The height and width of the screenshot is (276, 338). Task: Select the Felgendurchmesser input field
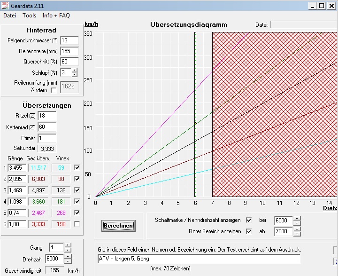pyautogui.click(x=69, y=40)
